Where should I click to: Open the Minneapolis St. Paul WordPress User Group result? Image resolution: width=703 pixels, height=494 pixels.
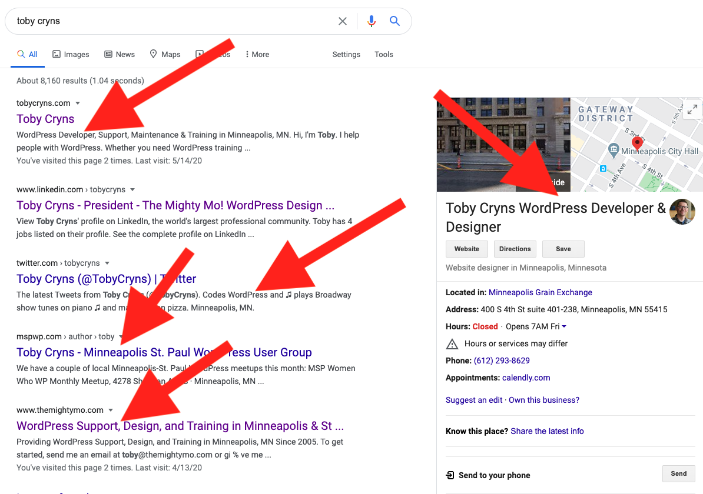(x=164, y=352)
